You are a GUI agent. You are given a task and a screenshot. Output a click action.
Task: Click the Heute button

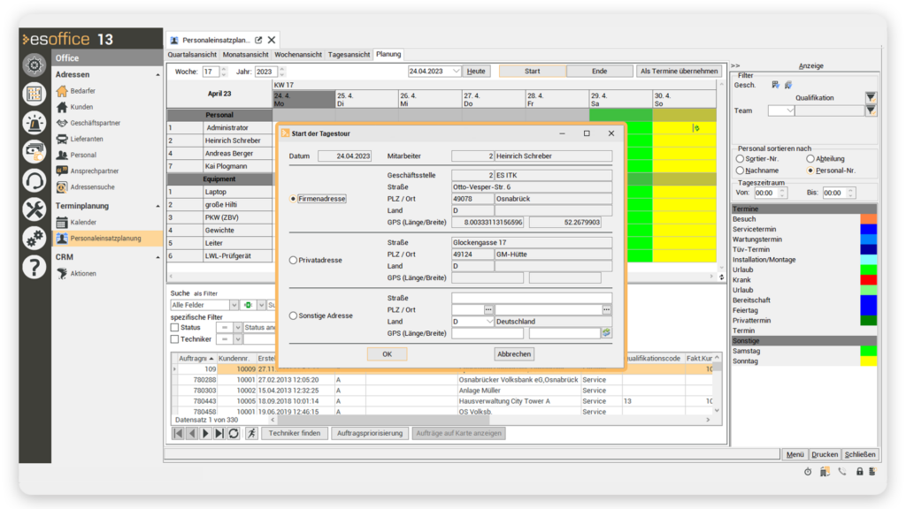tap(476, 71)
